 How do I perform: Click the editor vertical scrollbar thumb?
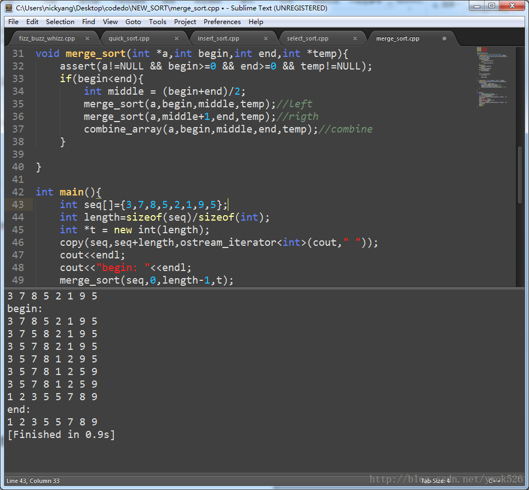520,175
